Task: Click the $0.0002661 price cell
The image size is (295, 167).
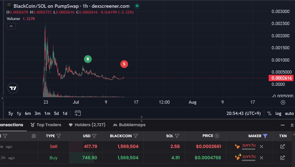Action: click(208, 146)
